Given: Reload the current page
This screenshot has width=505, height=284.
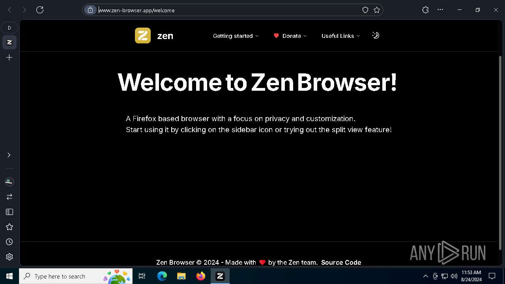Looking at the screenshot, I should (40, 10).
